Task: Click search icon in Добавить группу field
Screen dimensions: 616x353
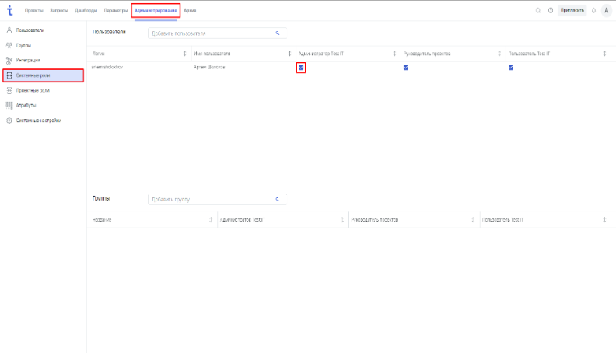Action: (x=278, y=200)
